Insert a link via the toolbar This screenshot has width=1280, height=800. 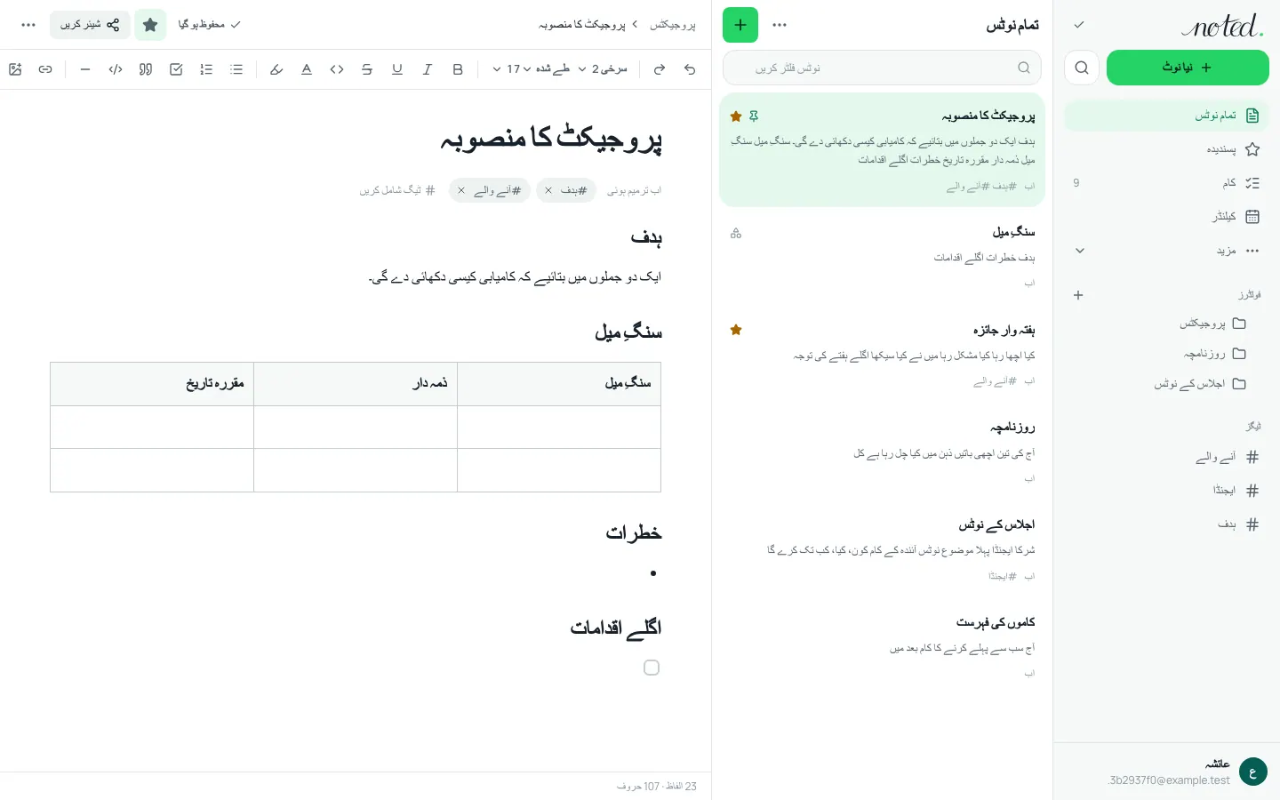(45, 69)
